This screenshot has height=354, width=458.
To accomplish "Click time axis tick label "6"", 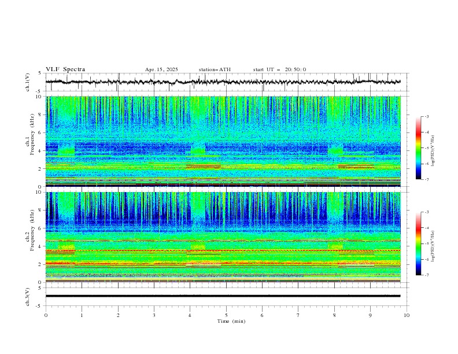I will [262, 315].
